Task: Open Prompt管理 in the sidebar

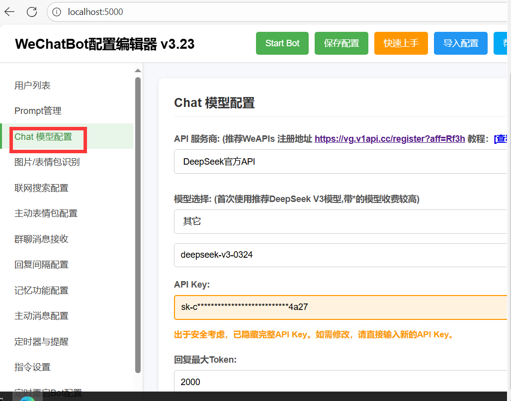Action: [x=67, y=111]
